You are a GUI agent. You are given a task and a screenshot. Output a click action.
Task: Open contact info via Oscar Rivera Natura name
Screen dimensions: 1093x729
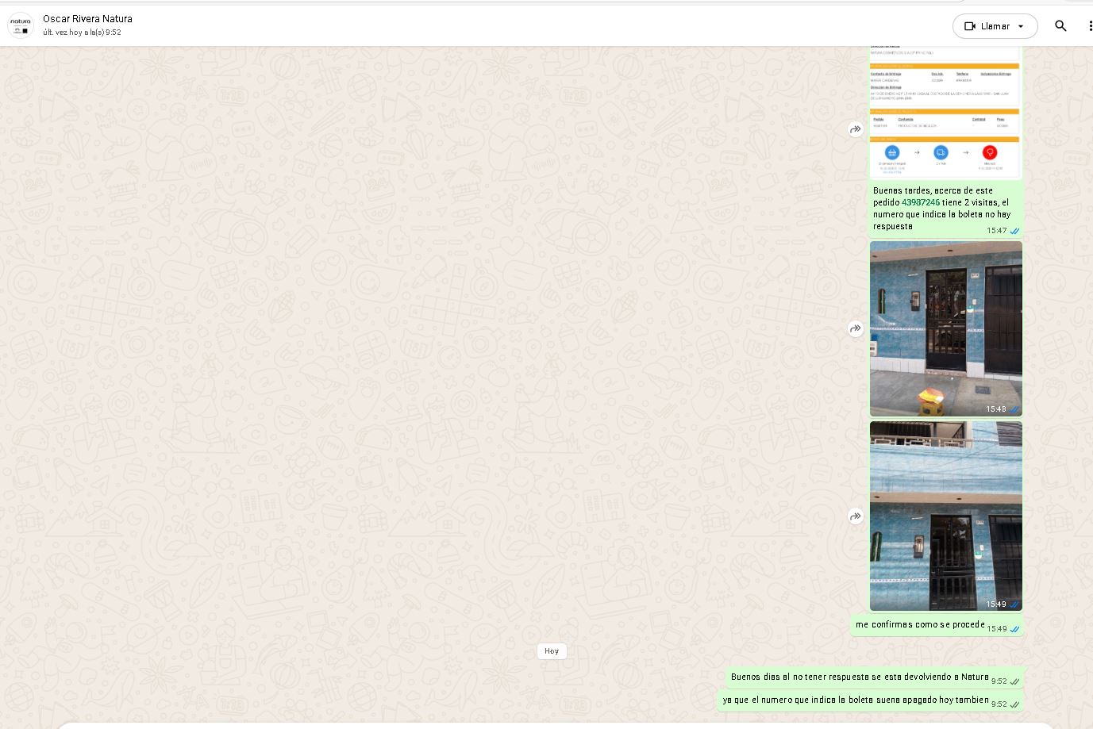pyautogui.click(x=87, y=19)
